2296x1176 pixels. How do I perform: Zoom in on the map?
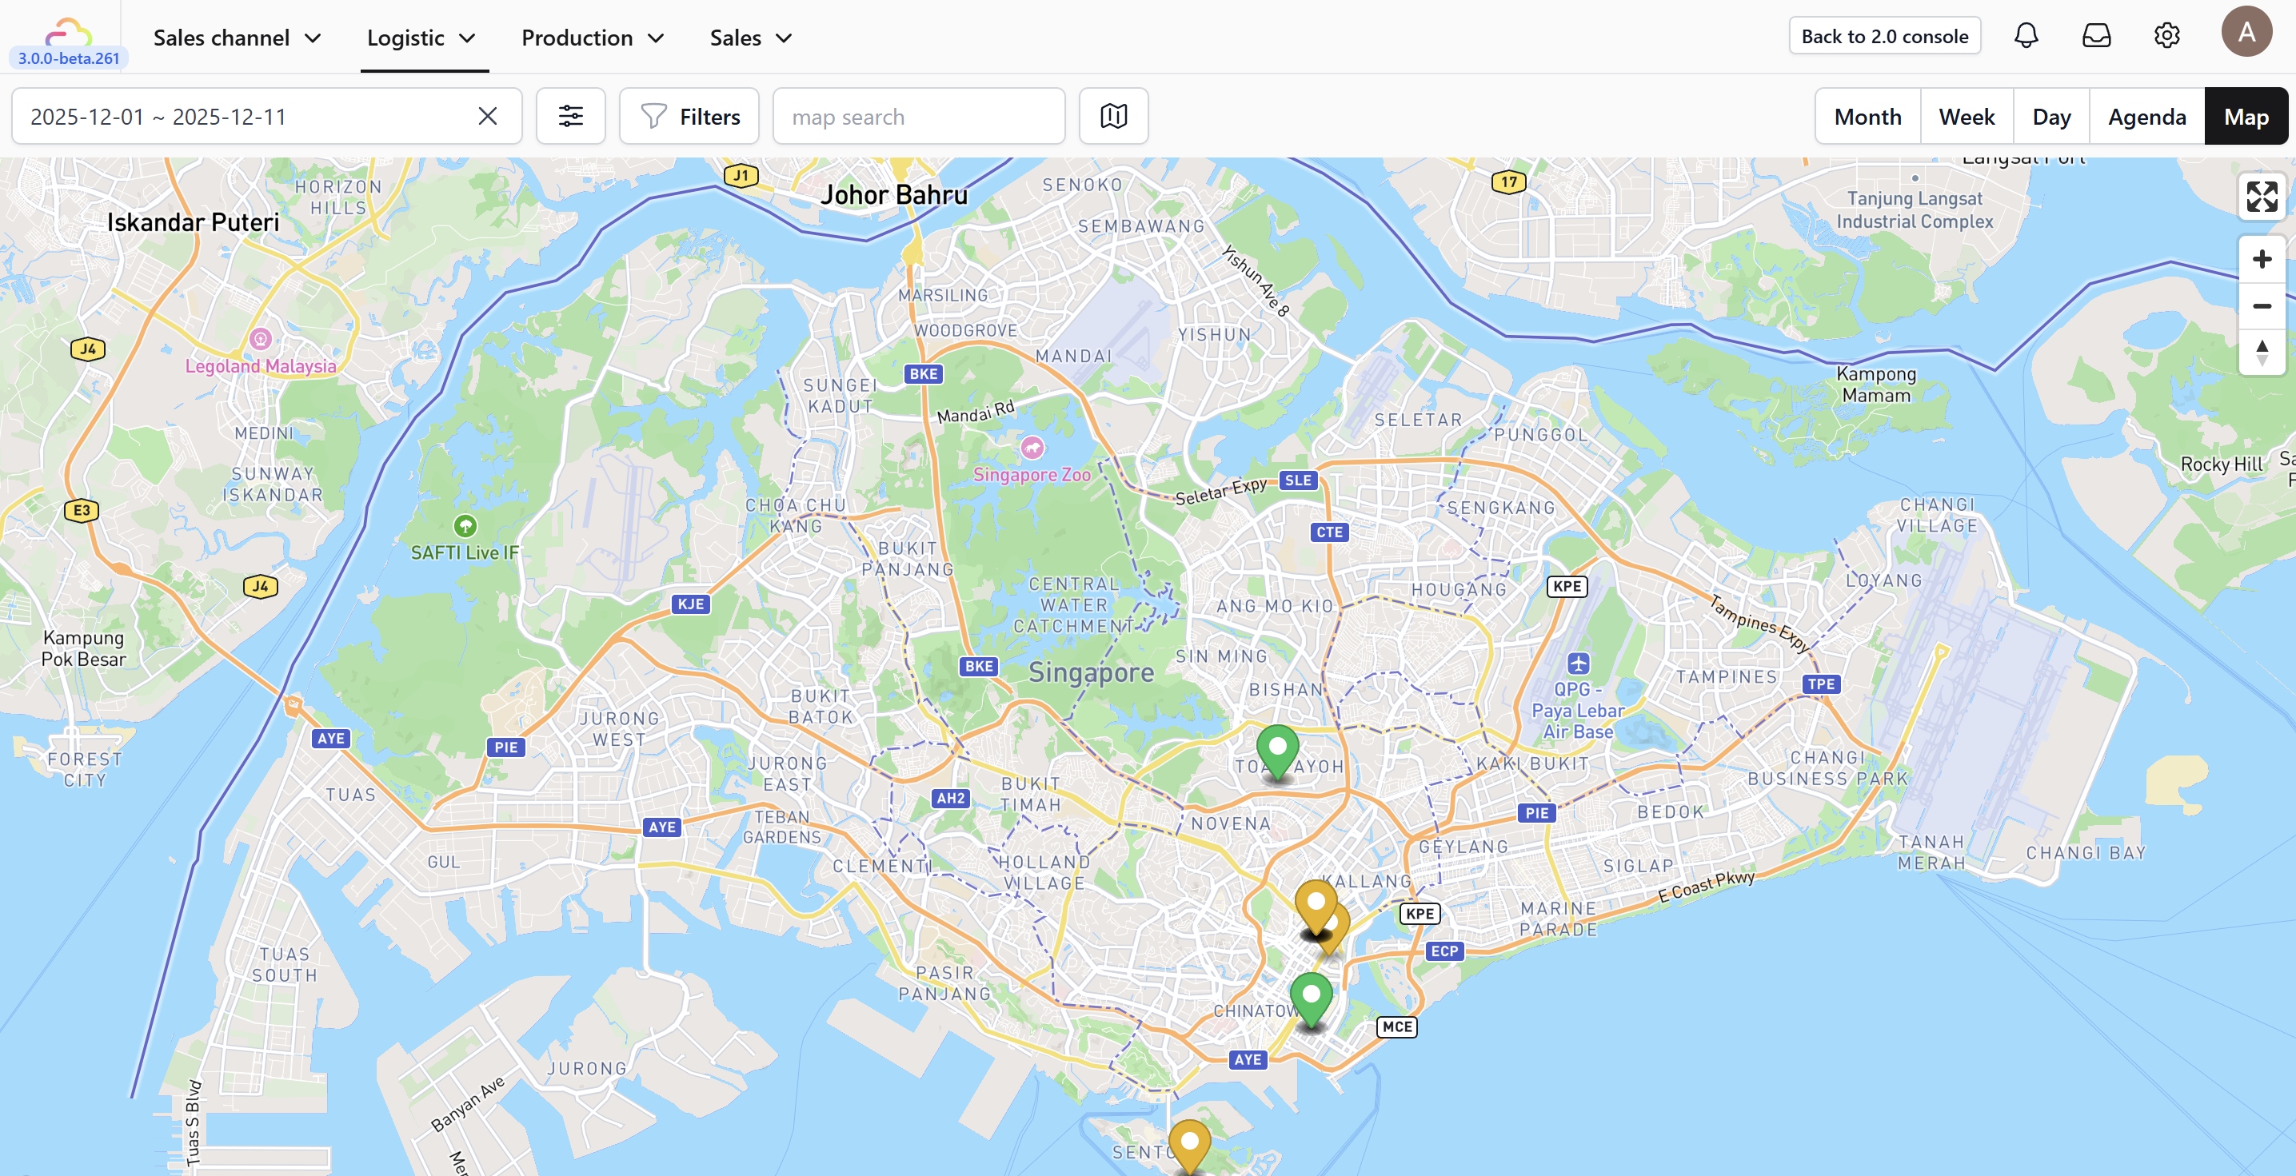tap(2262, 259)
